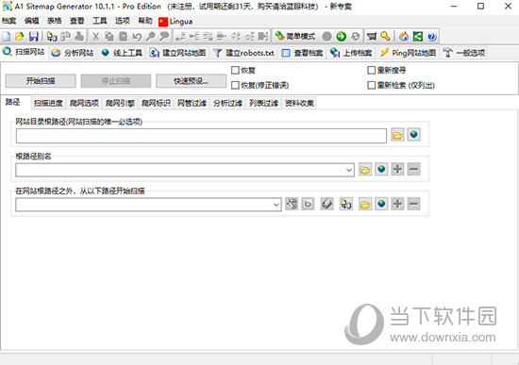Open the 工具 menu
Screen dimensions: 519x365
(100, 21)
